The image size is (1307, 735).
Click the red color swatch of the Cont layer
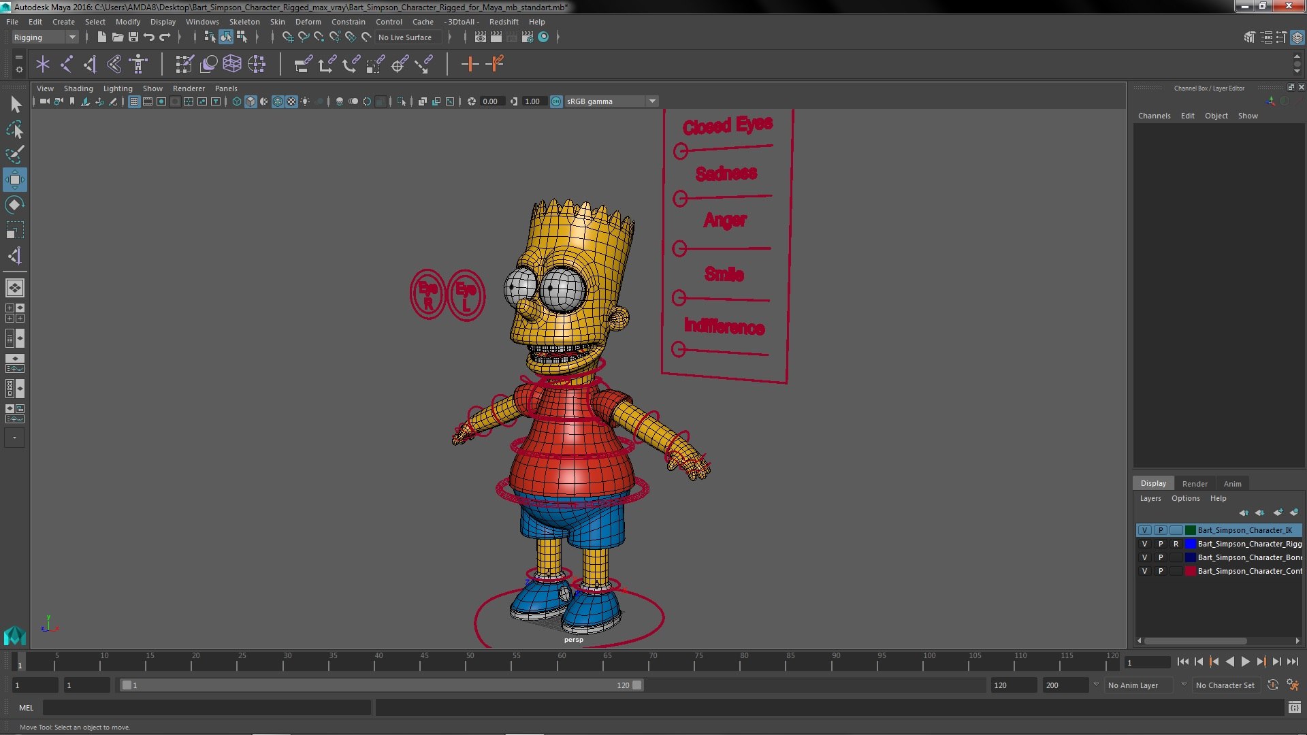tap(1190, 571)
